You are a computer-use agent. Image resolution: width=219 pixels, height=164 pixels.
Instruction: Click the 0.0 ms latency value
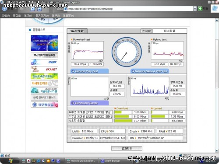[117, 86]
